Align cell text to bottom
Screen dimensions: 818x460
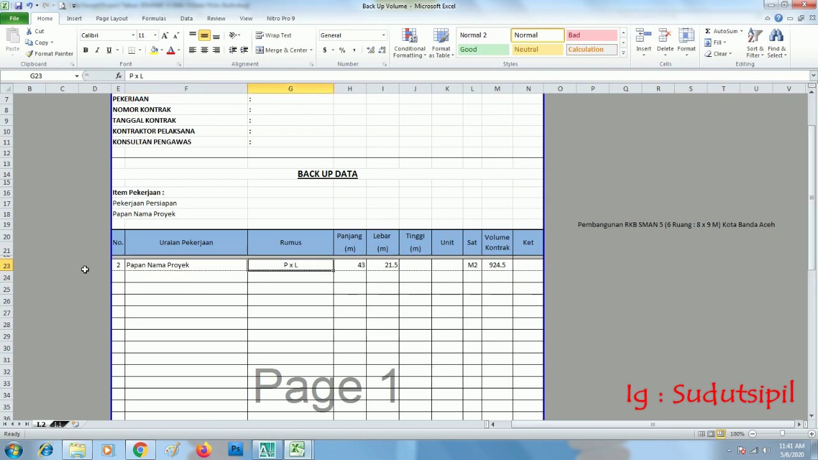216,35
